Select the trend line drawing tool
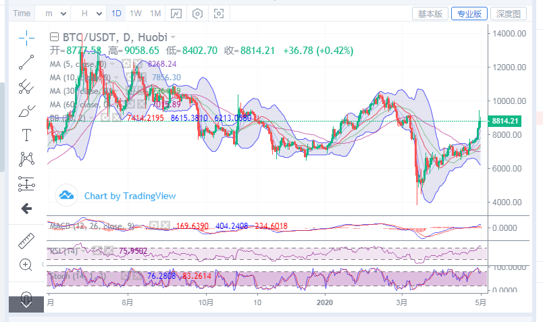The image size is (543, 322). click(x=26, y=62)
